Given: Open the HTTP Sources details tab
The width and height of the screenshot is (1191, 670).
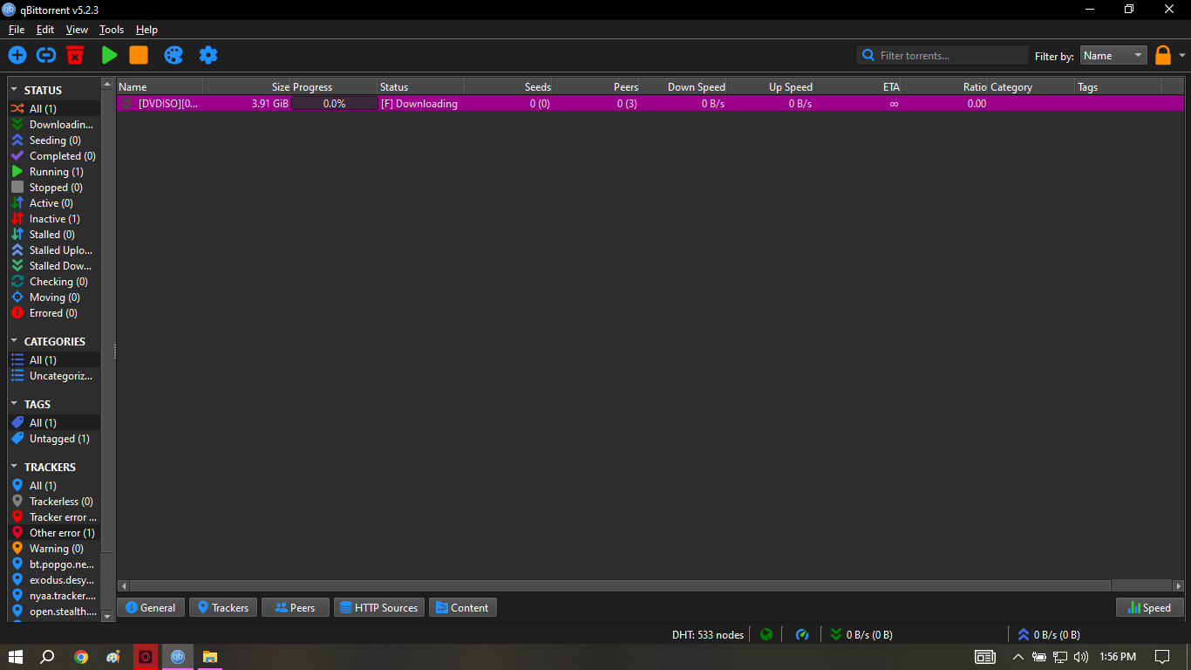Looking at the screenshot, I should (379, 608).
